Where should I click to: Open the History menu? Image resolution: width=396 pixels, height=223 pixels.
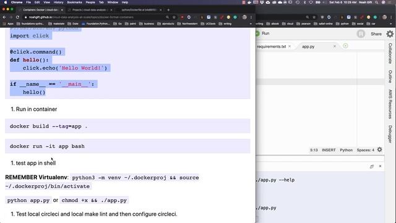[x=58, y=2]
